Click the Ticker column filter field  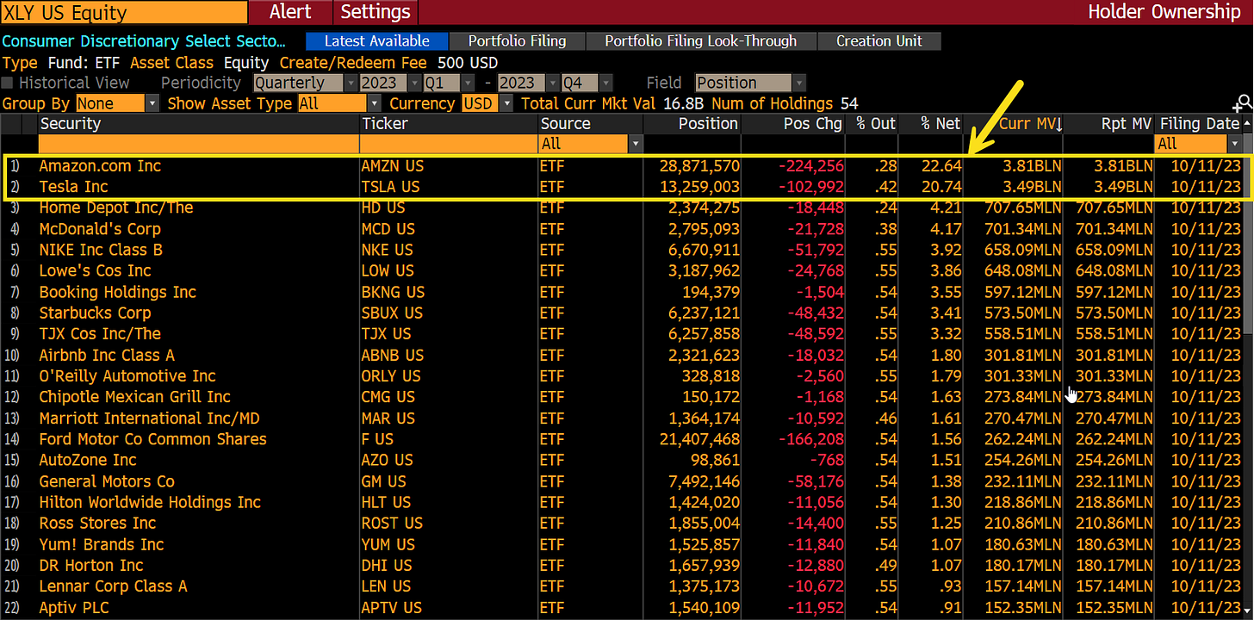pyautogui.click(x=448, y=144)
